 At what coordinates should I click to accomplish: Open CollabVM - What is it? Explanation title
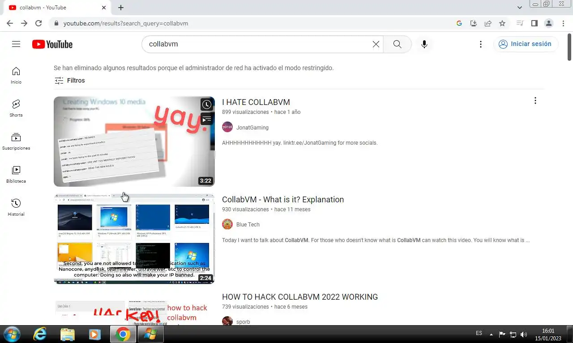click(283, 200)
